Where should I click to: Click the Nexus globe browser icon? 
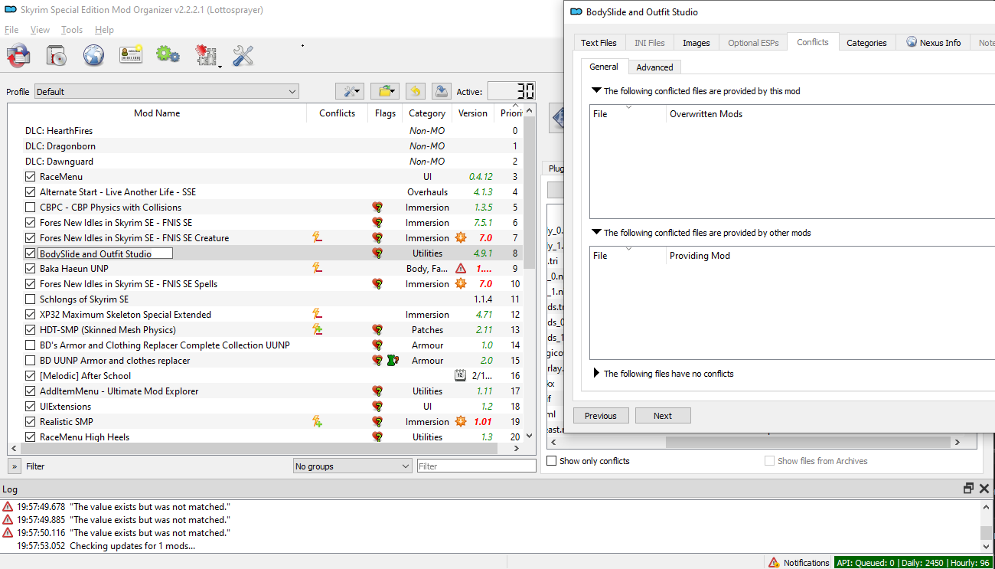(93, 55)
